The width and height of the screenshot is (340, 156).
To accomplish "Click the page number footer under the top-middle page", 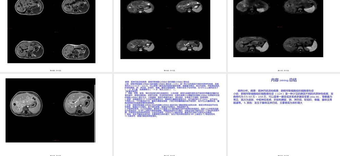I will pyautogui.click(x=169, y=71).
